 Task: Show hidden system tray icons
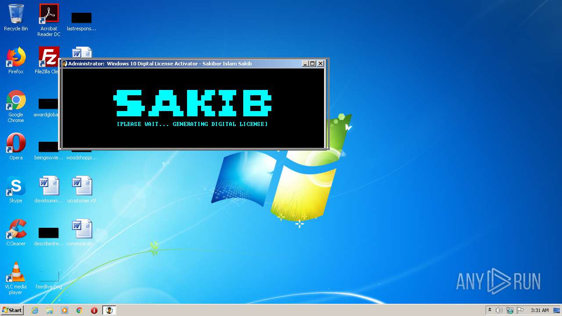click(490, 310)
